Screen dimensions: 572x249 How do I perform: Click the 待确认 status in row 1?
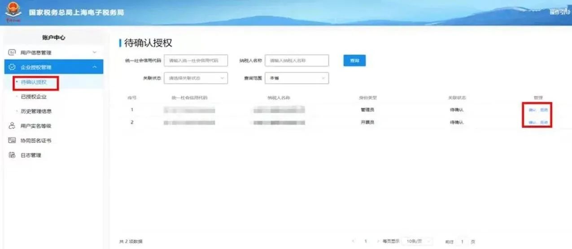coord(456,110)
